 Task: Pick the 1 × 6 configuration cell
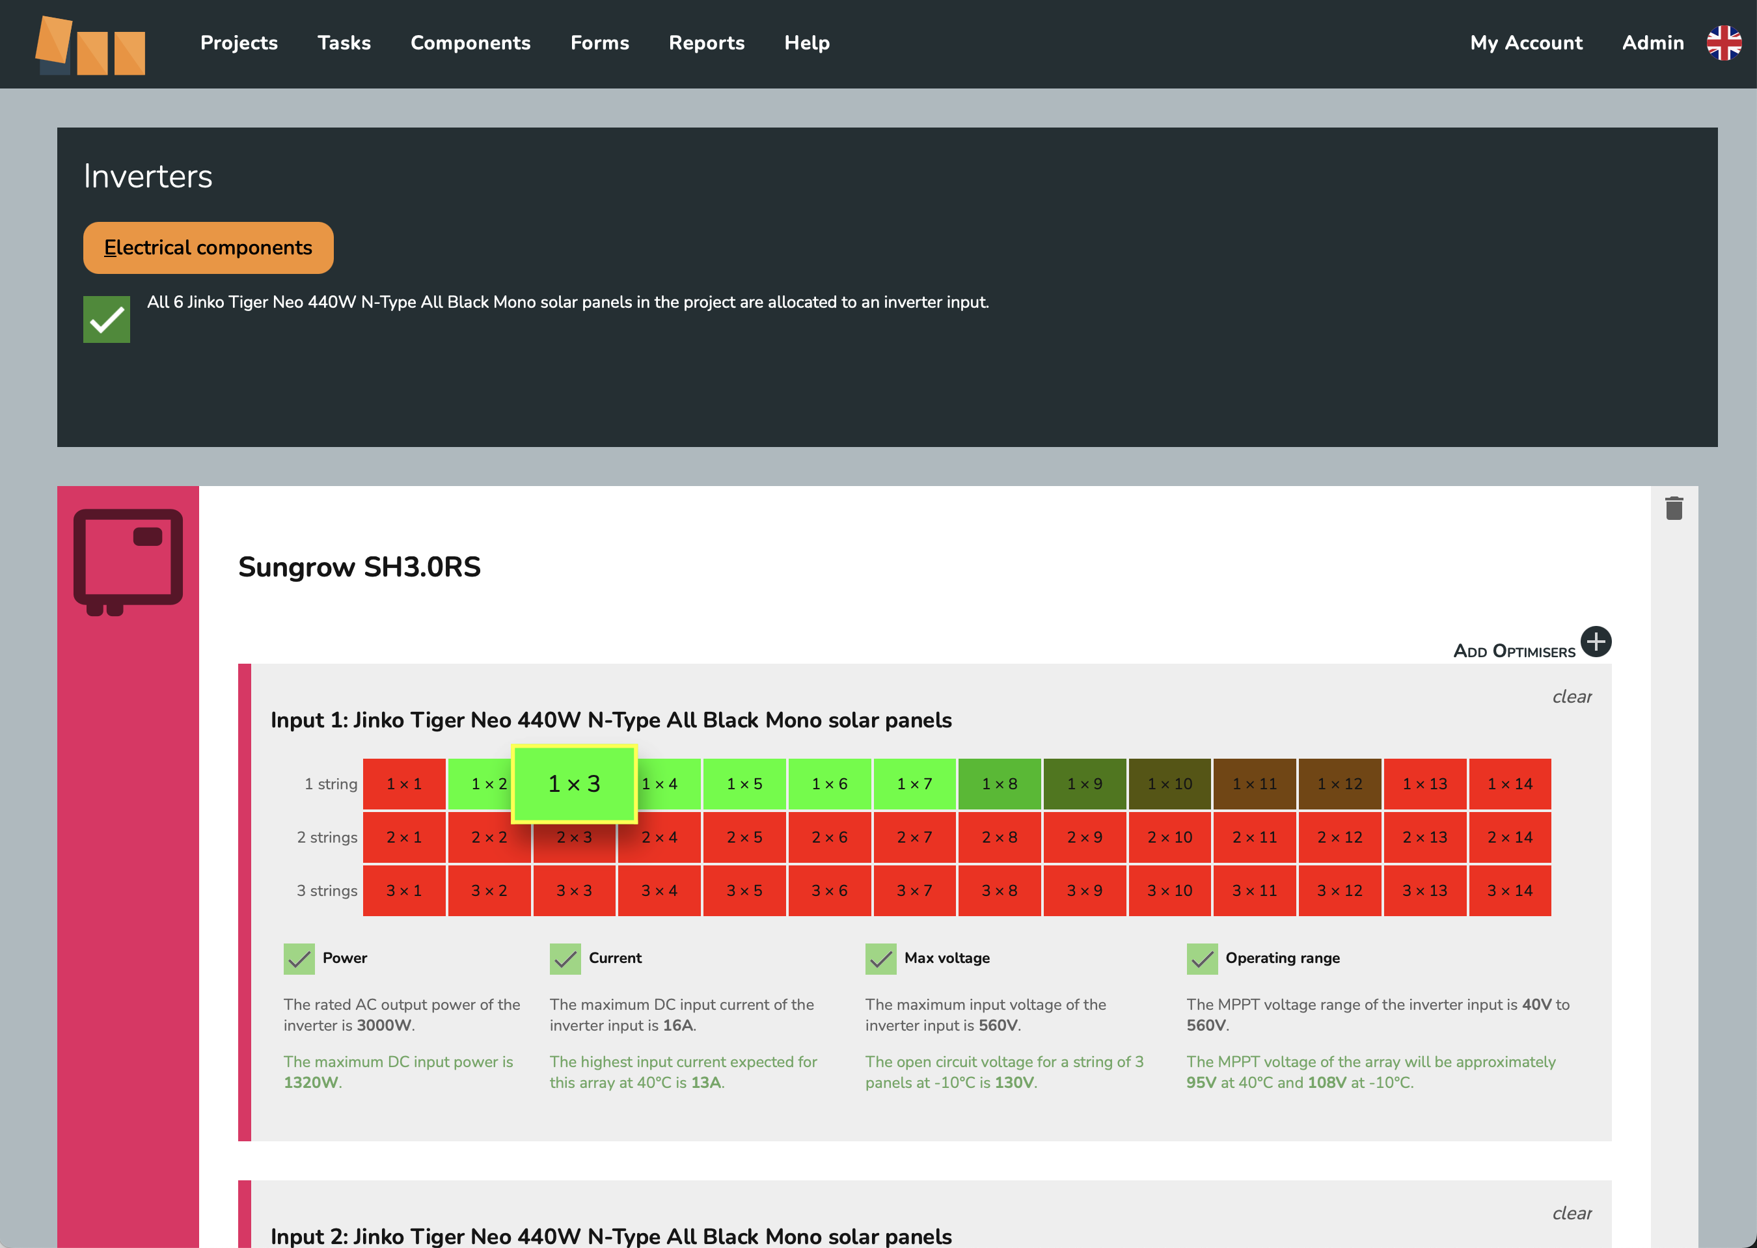point(830,784)
